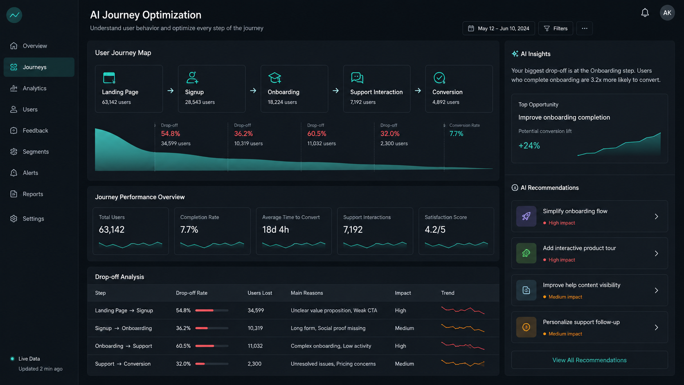
Task: Click the Reports document icon in sidebar
Action: coord(14,194)
